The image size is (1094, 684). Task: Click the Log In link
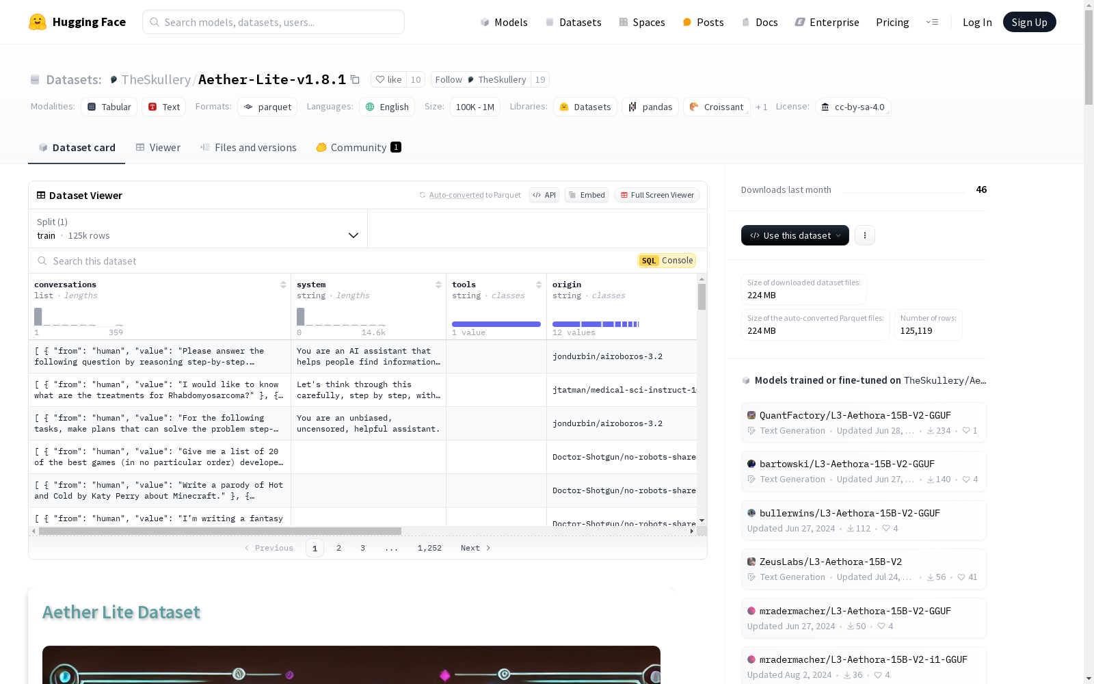click(x=977, y=22)
